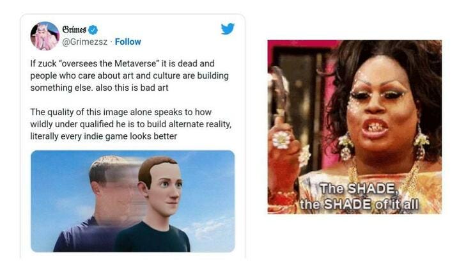Open the drag queen reaction meme image
Image resolution: width=473 pixels, height=266 pixels.
[x=355, y=127]
